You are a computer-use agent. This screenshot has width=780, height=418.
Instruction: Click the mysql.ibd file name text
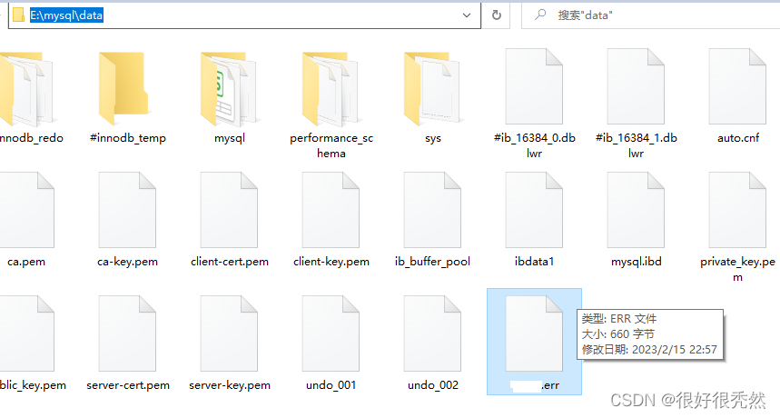click(x=637, y=262)
